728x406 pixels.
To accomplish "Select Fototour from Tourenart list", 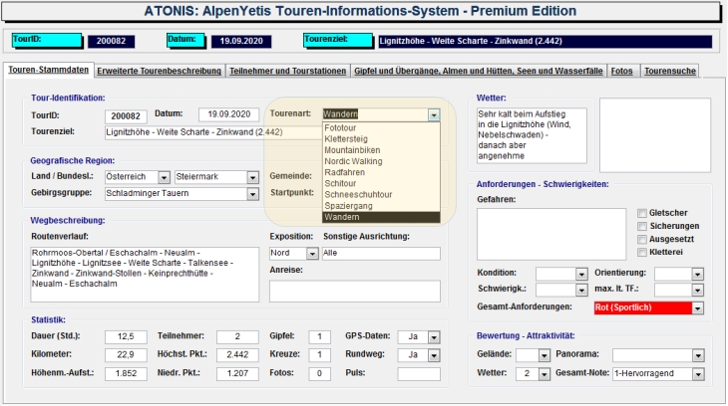I will tap(381, 128).
